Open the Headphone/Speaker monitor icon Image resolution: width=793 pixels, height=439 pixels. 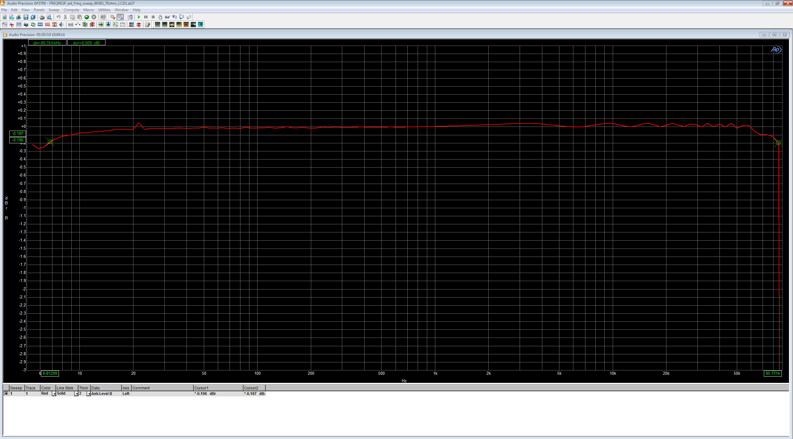click(62, 25)
